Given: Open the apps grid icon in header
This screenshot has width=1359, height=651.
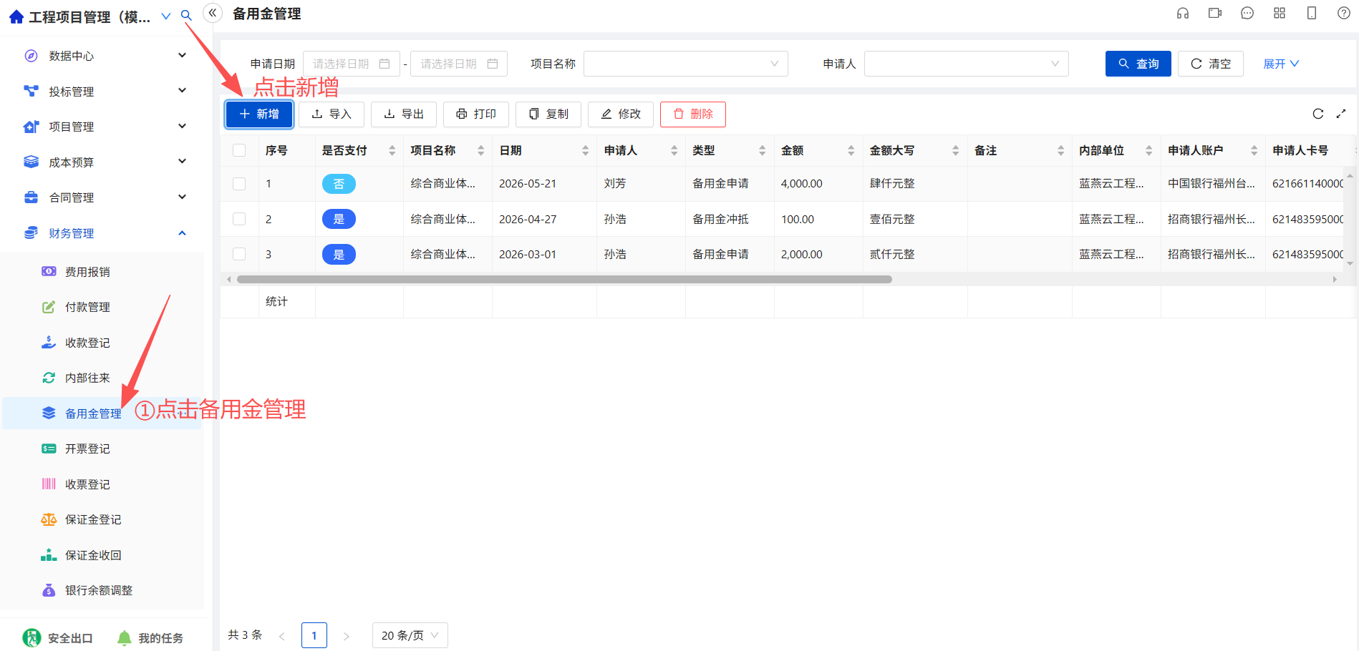Looking at the screenshot, I should [x=1280, y=13].
